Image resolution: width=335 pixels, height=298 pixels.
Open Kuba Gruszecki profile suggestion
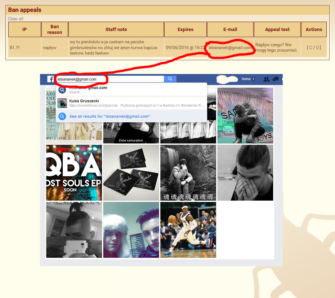(131, 103)
